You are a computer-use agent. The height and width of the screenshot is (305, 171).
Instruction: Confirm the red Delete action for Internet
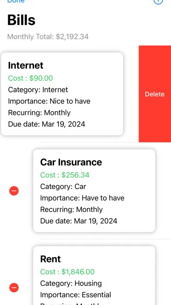click(155, 94)
